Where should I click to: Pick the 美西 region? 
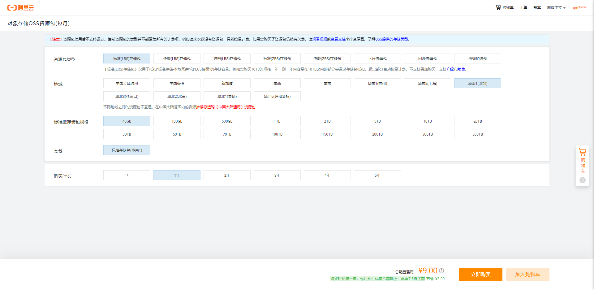[277, 83]
